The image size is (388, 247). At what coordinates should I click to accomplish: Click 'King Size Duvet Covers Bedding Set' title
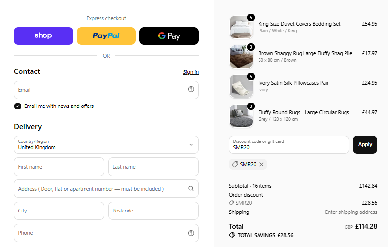(300, 24)
